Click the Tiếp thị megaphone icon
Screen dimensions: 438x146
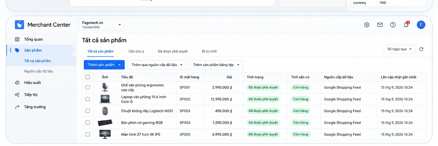coord(17,95)
